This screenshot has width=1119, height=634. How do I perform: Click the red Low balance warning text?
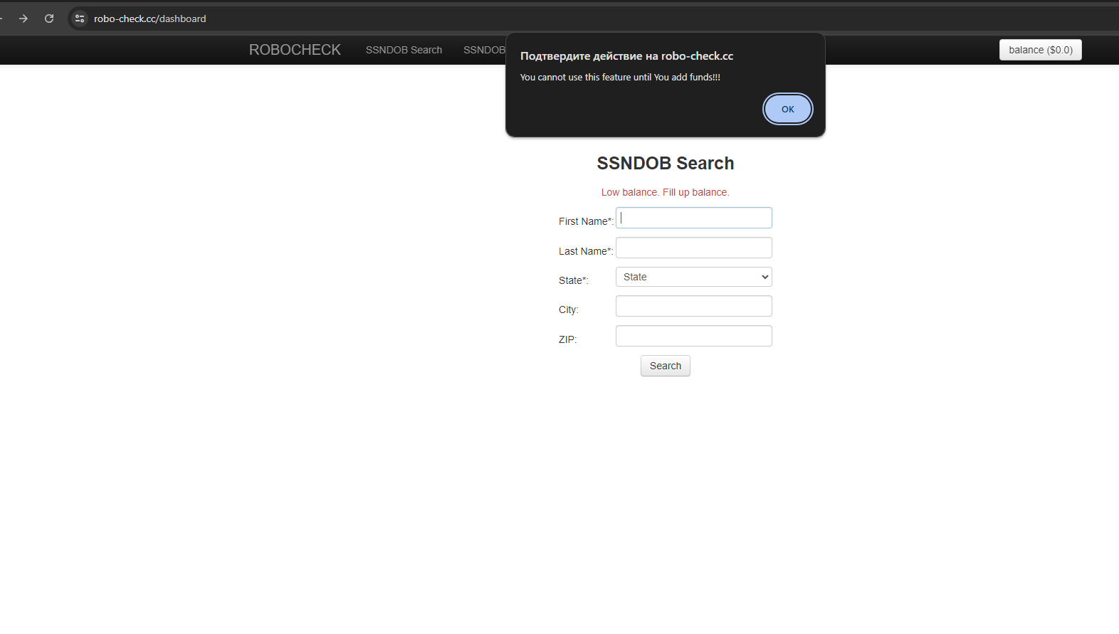[665, 192]
